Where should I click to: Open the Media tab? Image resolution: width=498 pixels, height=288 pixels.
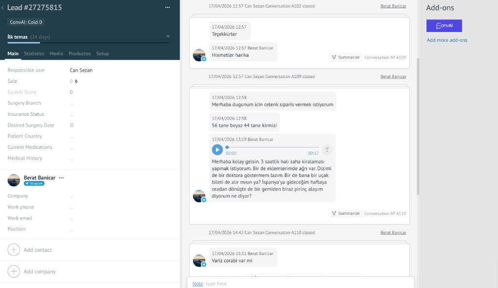56,53
